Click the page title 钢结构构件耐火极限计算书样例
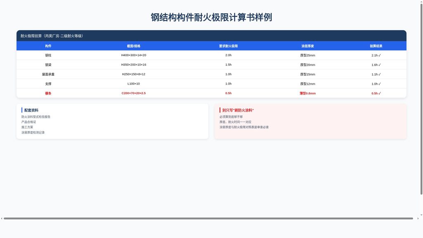Screen dimensions: 423x238 [211, 17]
